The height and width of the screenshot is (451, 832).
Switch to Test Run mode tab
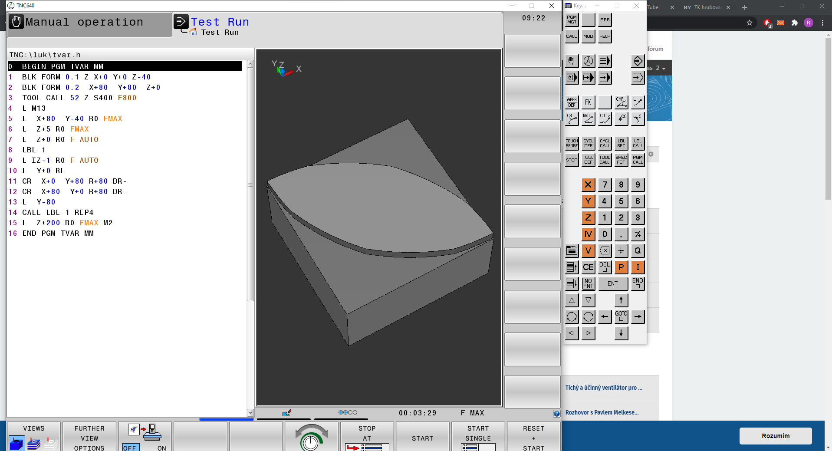click(x=219, y=23)
